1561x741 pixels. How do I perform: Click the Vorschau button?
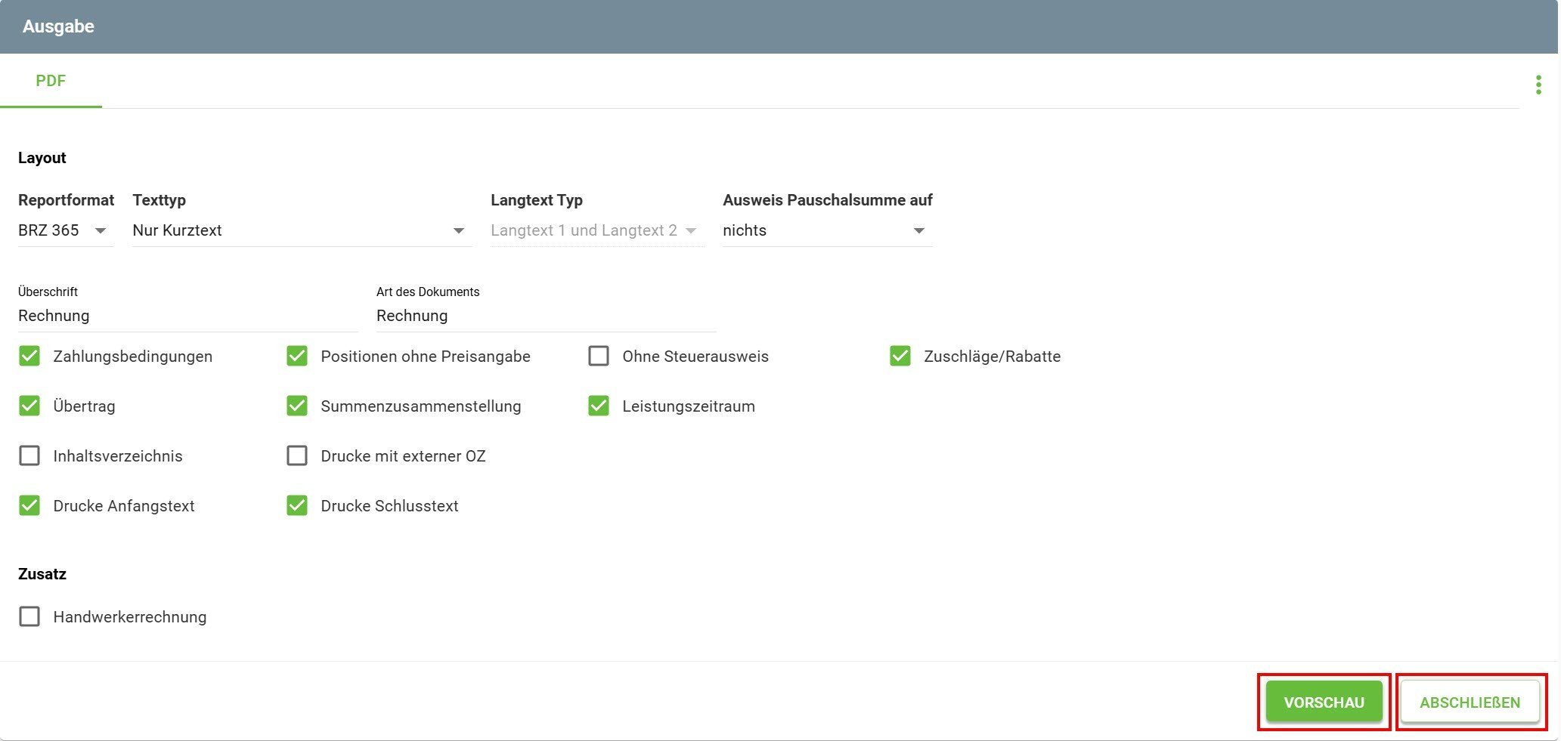tap(1324, 702)
